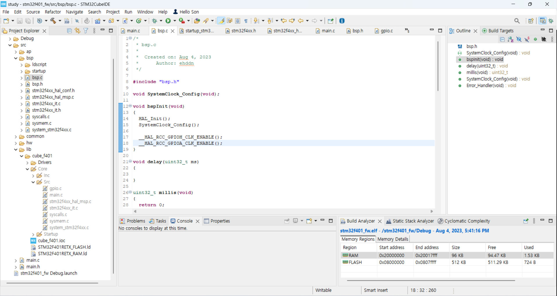This screenshot has width=557, height=296.
Task: Open Outline view menu (three dots)
Action: pos(552,39)
